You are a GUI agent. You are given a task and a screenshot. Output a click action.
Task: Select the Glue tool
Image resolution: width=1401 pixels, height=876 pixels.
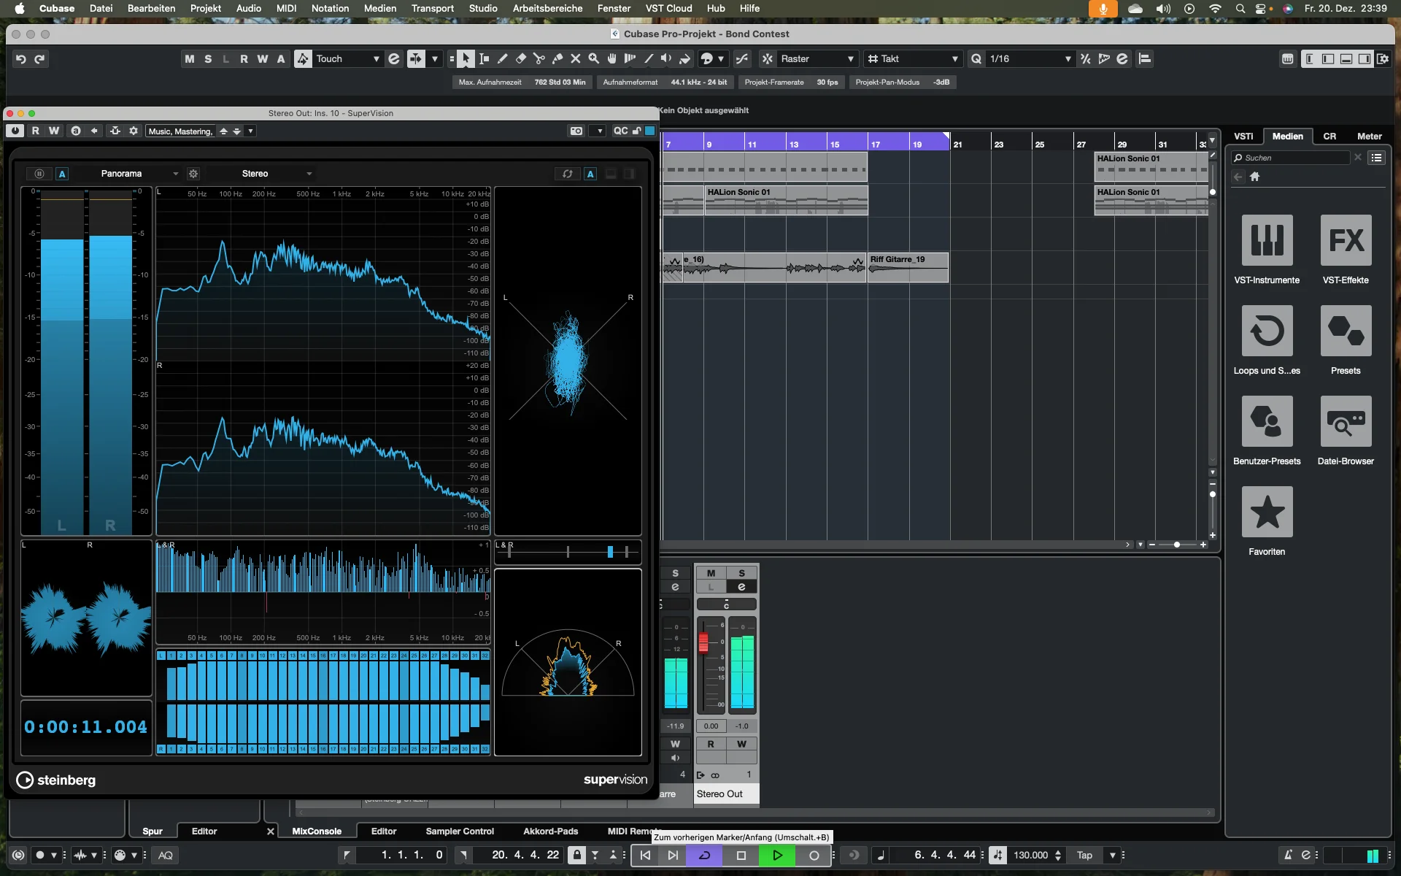pos(557,58)
